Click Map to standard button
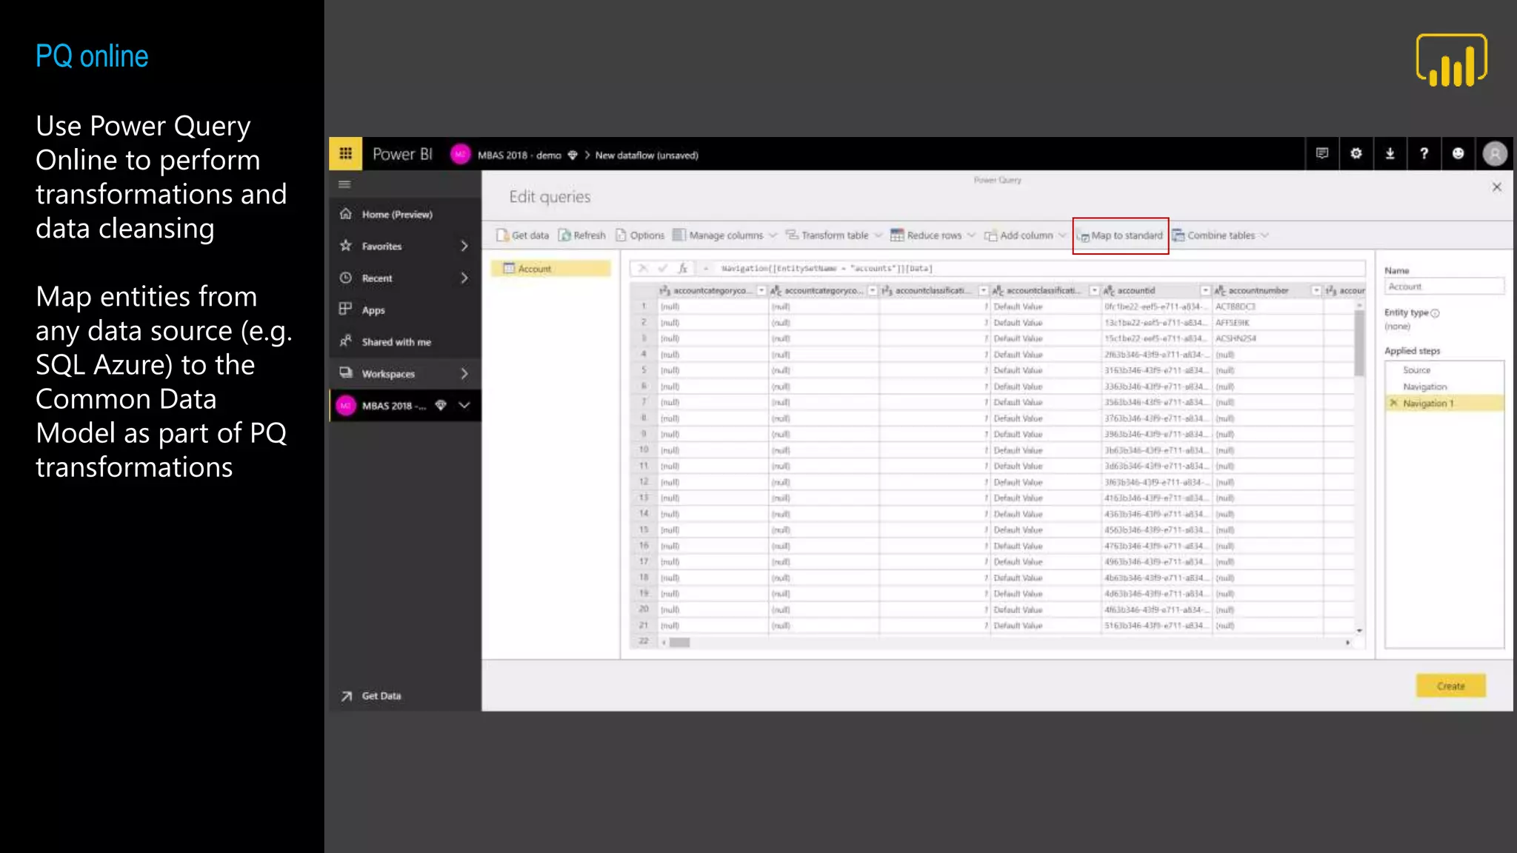The height and width of the screenshot is (853, 1517). pyautogui.click(x=1121, y=235)
